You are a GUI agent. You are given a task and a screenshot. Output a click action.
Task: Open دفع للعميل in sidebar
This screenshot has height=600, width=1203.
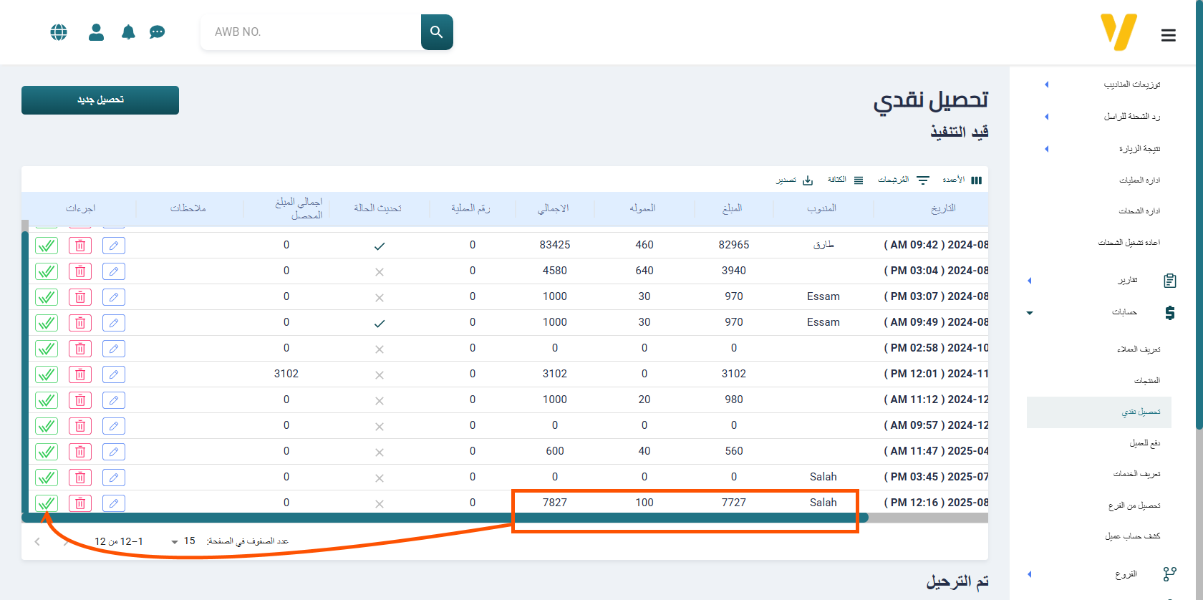point(1144,443)
